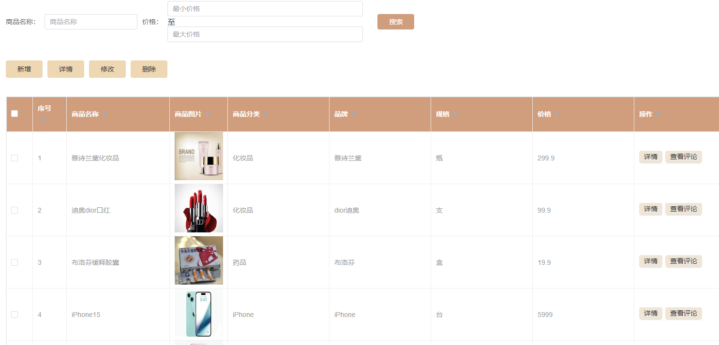
Task: Sort by 操作 column sort icon
Action: [x=658, y=114]
